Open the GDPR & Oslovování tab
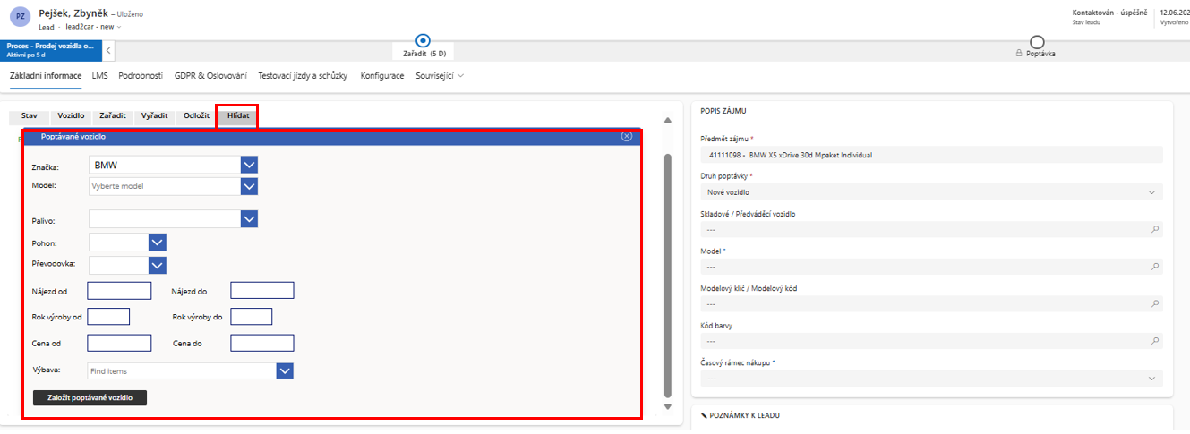This screenshot has width=1190, height=434. point(210,76)
